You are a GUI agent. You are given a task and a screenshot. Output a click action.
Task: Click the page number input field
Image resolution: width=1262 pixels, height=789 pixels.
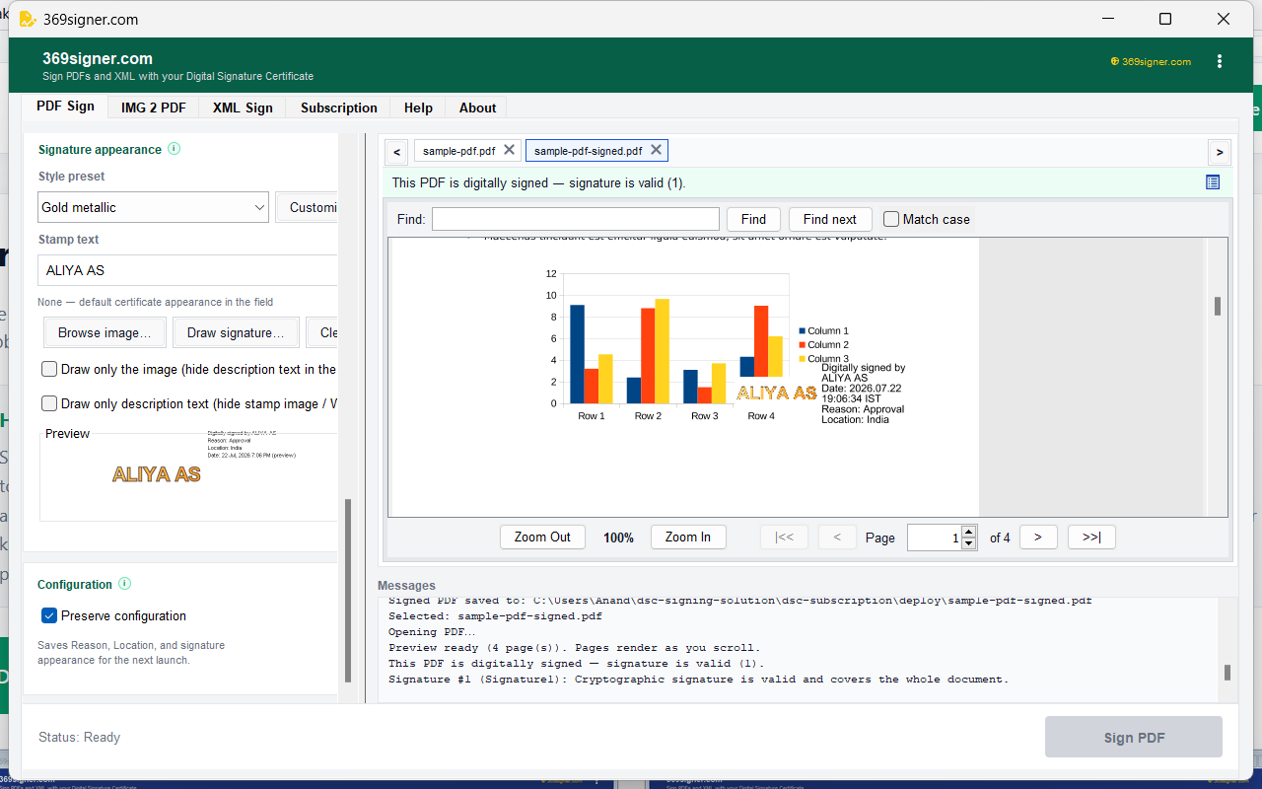934,537
